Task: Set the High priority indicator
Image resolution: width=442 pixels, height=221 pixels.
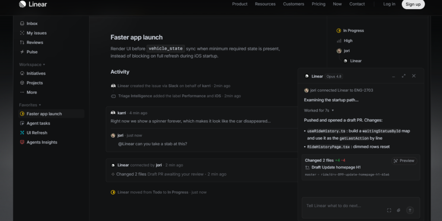Action: 344,41
